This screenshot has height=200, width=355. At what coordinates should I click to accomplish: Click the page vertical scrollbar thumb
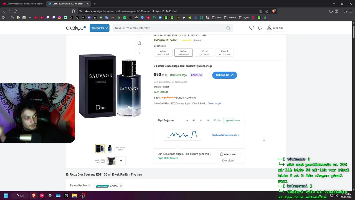coord(354,31)
